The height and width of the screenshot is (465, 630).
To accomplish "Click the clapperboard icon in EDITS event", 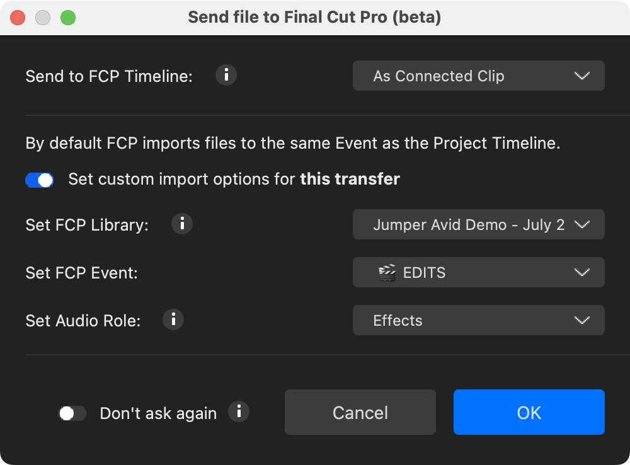I will coord(387,273).
